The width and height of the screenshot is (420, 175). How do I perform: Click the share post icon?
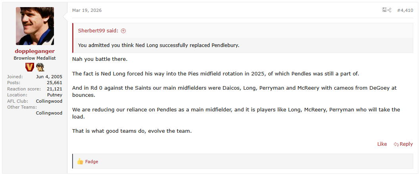389,10
